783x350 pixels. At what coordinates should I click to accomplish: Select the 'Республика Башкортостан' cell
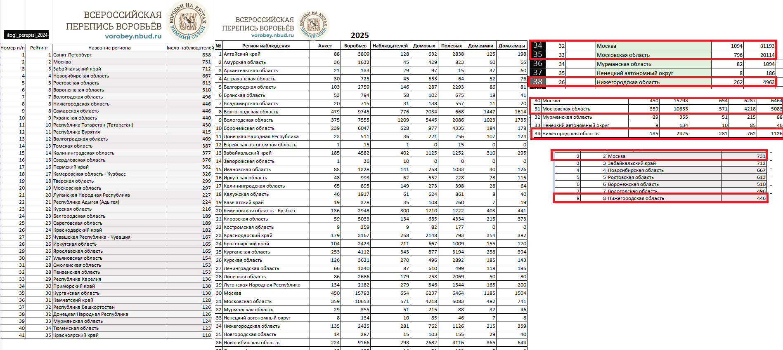click(x=109, y=307)
